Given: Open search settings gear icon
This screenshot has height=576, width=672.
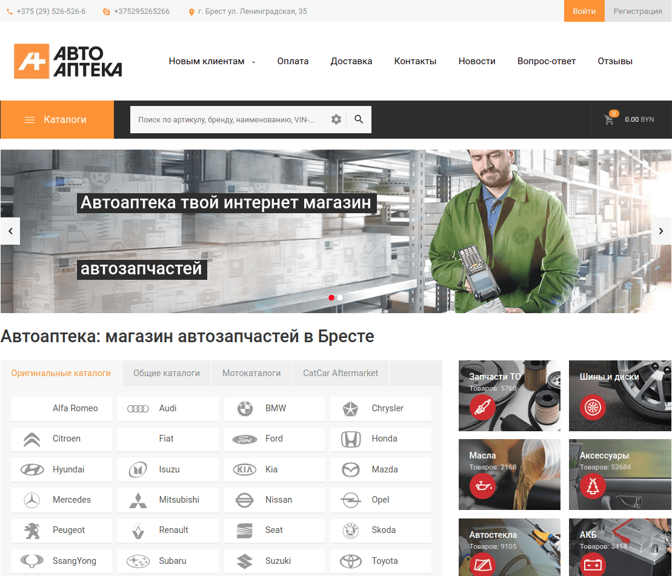Looking at the screenshot, I should point(336,119).
